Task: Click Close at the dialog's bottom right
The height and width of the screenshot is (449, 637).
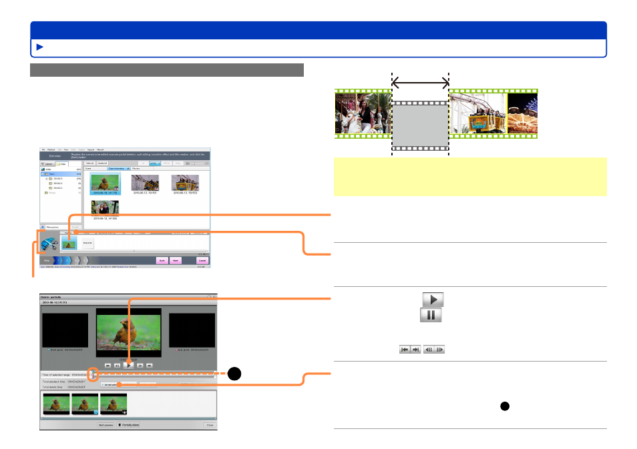Action: pyautogui.click(x=210, y=425)
